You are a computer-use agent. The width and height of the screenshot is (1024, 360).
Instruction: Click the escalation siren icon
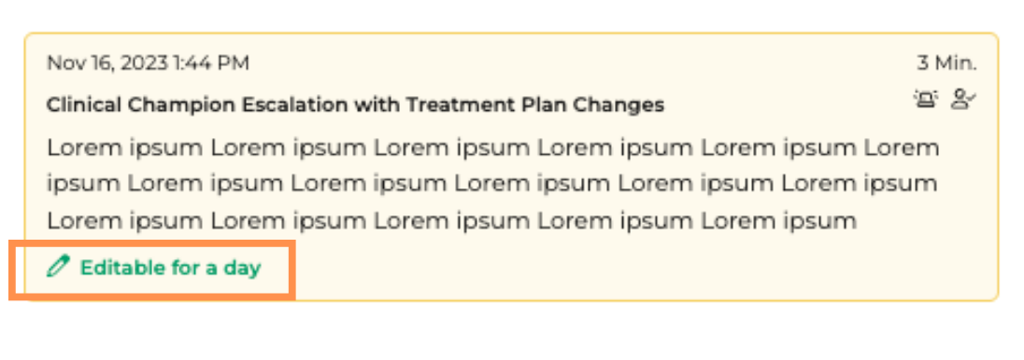pos(925,100)
